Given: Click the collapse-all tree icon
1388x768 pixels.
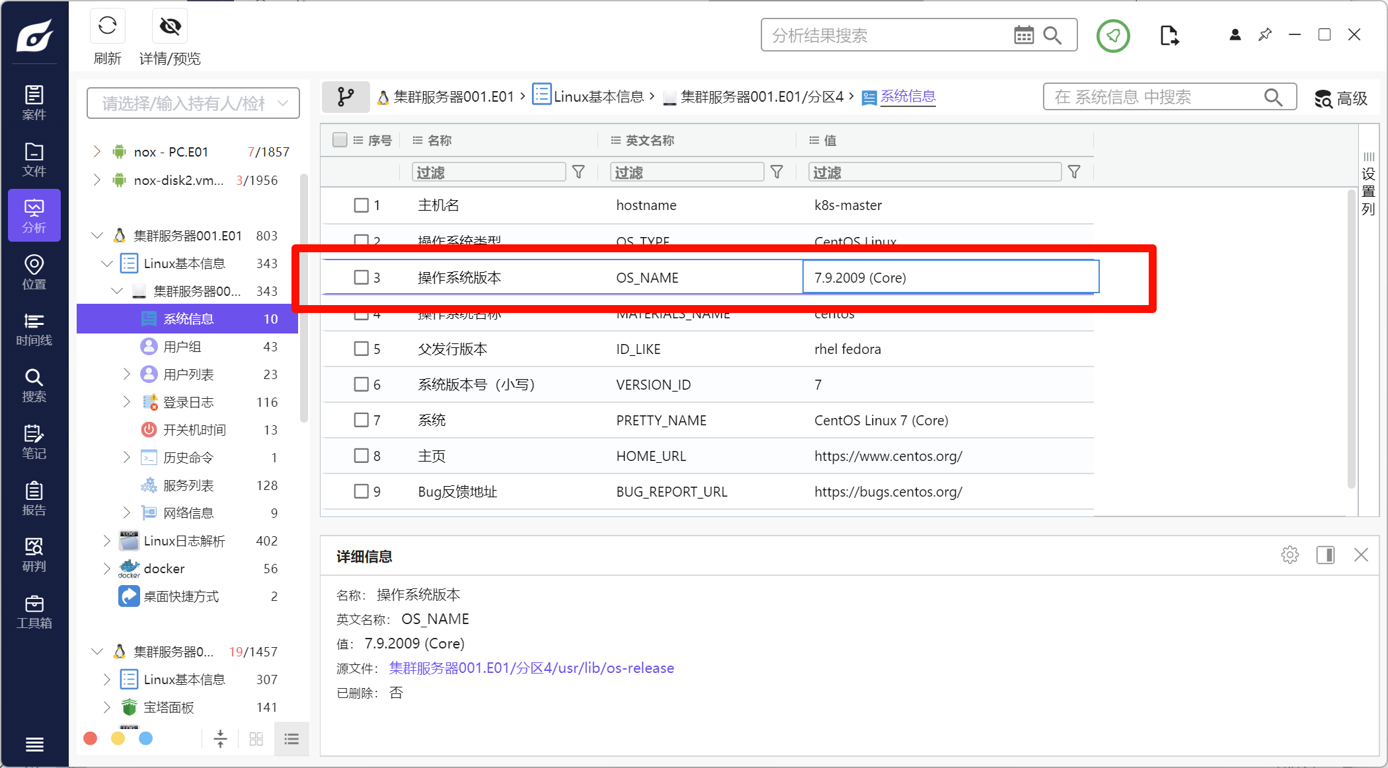Looking at the screenshot, I should coord(220,739).
